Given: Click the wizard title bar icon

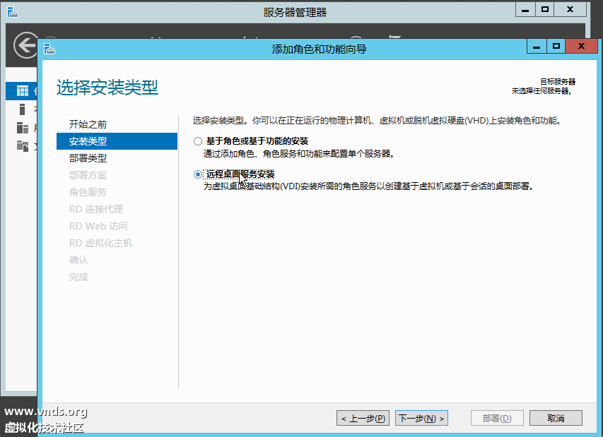Looking at the screenshot, I should coord(49,49).
